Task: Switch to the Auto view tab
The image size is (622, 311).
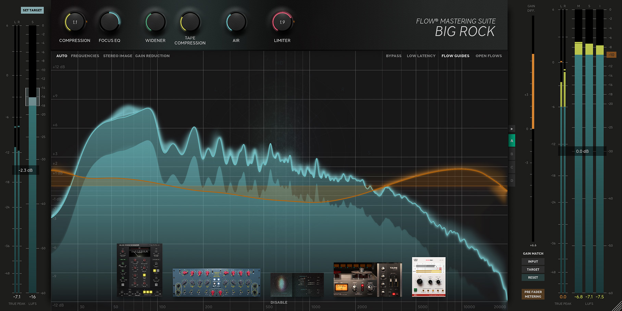Action: click(x=62, y=56)
